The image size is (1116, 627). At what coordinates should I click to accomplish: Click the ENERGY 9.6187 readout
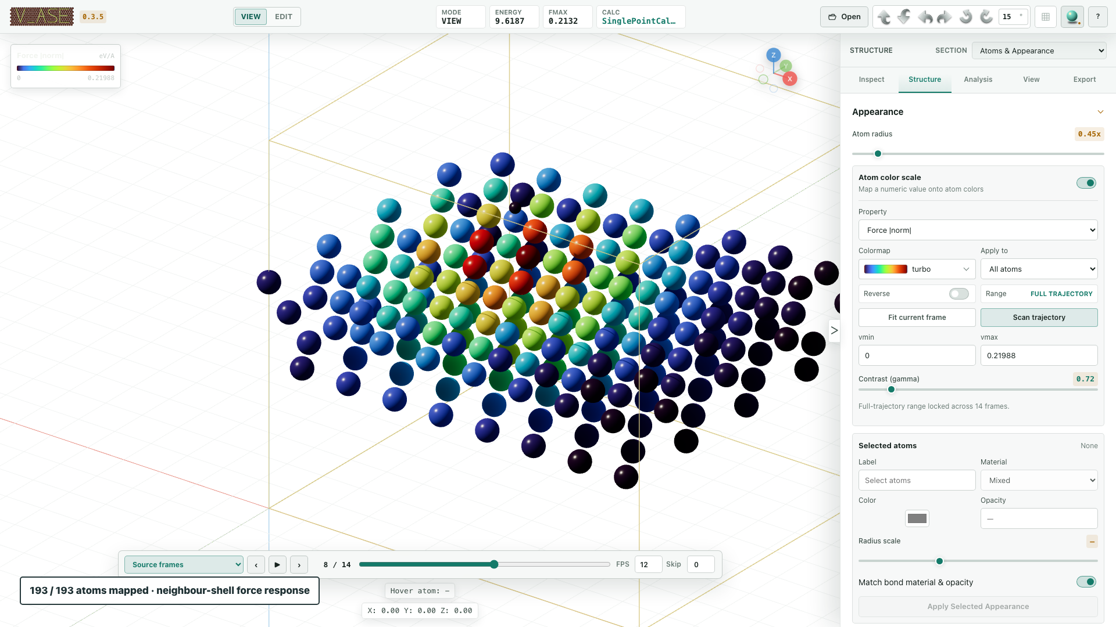[x=514, y=17]
